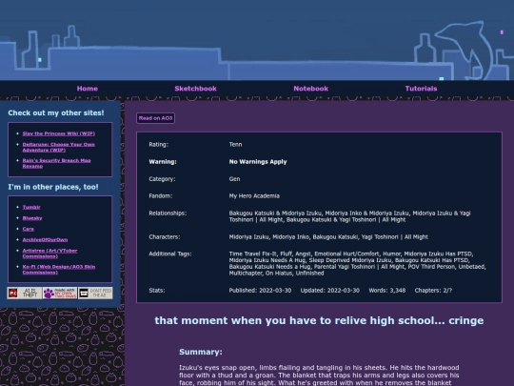Open Rain's Security Breach Map Revamp link
Viewport: 514px width, 386px height.
pos(56,163)
